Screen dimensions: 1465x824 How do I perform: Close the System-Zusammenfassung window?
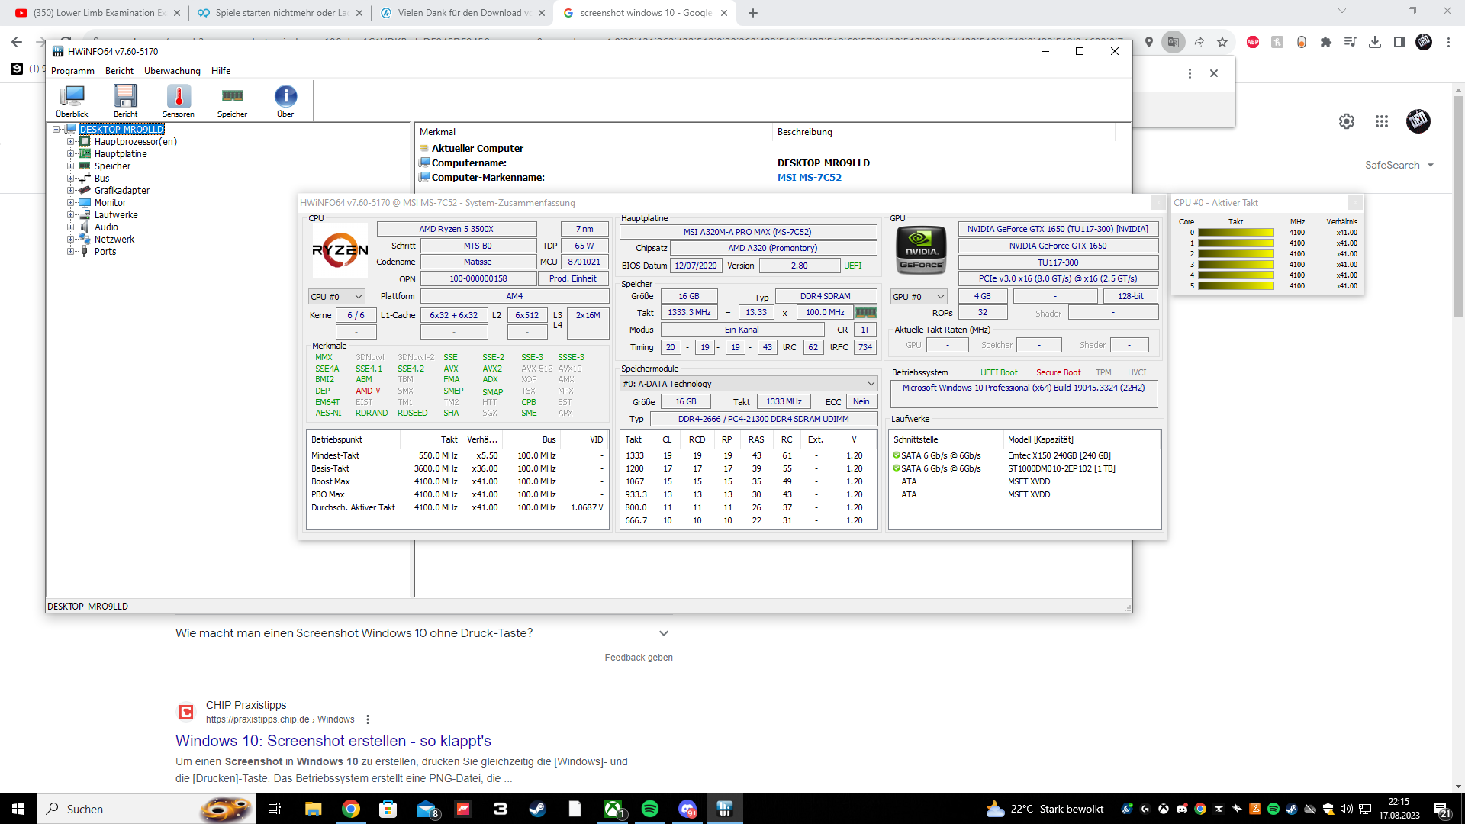coord(1158,203)
